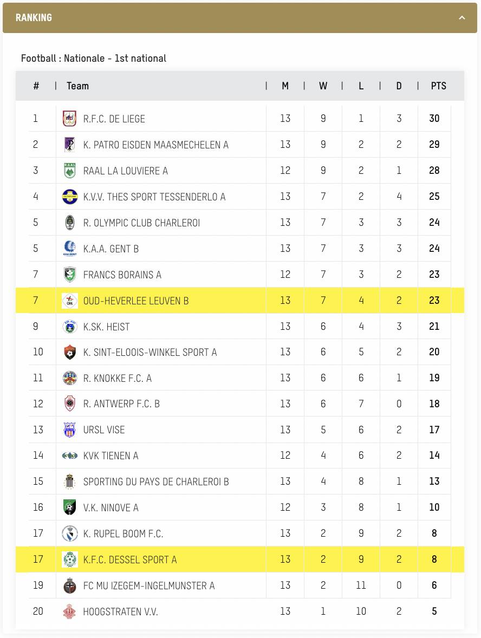This screenshot has width=481, height=638.
Task: Click the R.F.C. De Liege club crest
Action: (x=69, y=119)
